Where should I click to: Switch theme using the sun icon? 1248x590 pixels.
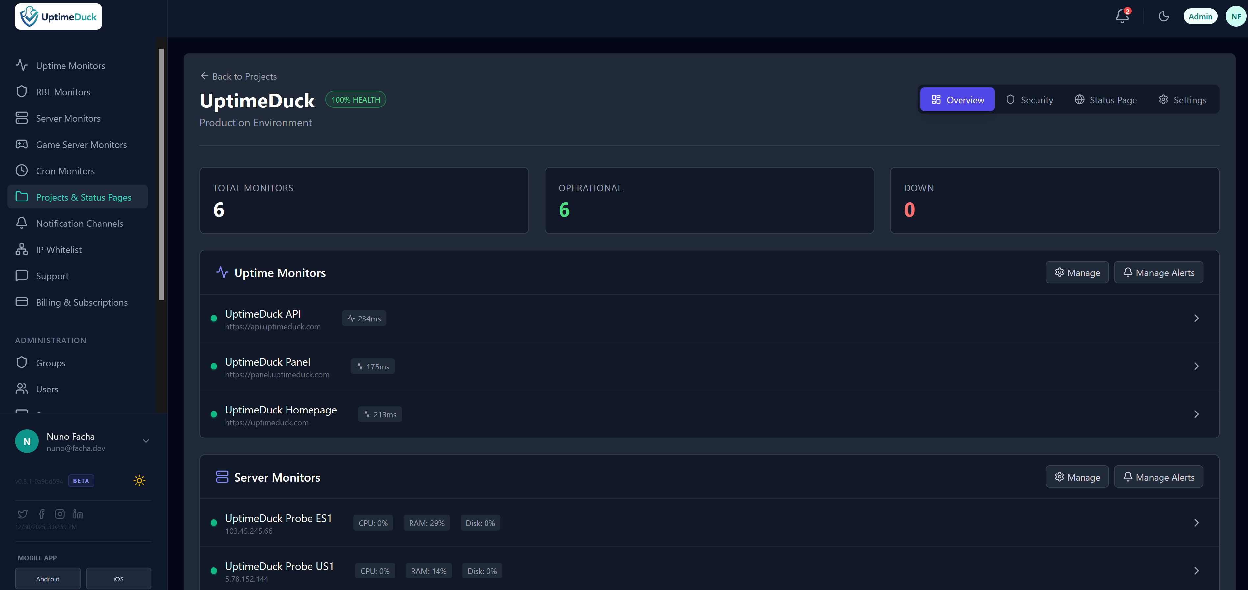point(139,480)
